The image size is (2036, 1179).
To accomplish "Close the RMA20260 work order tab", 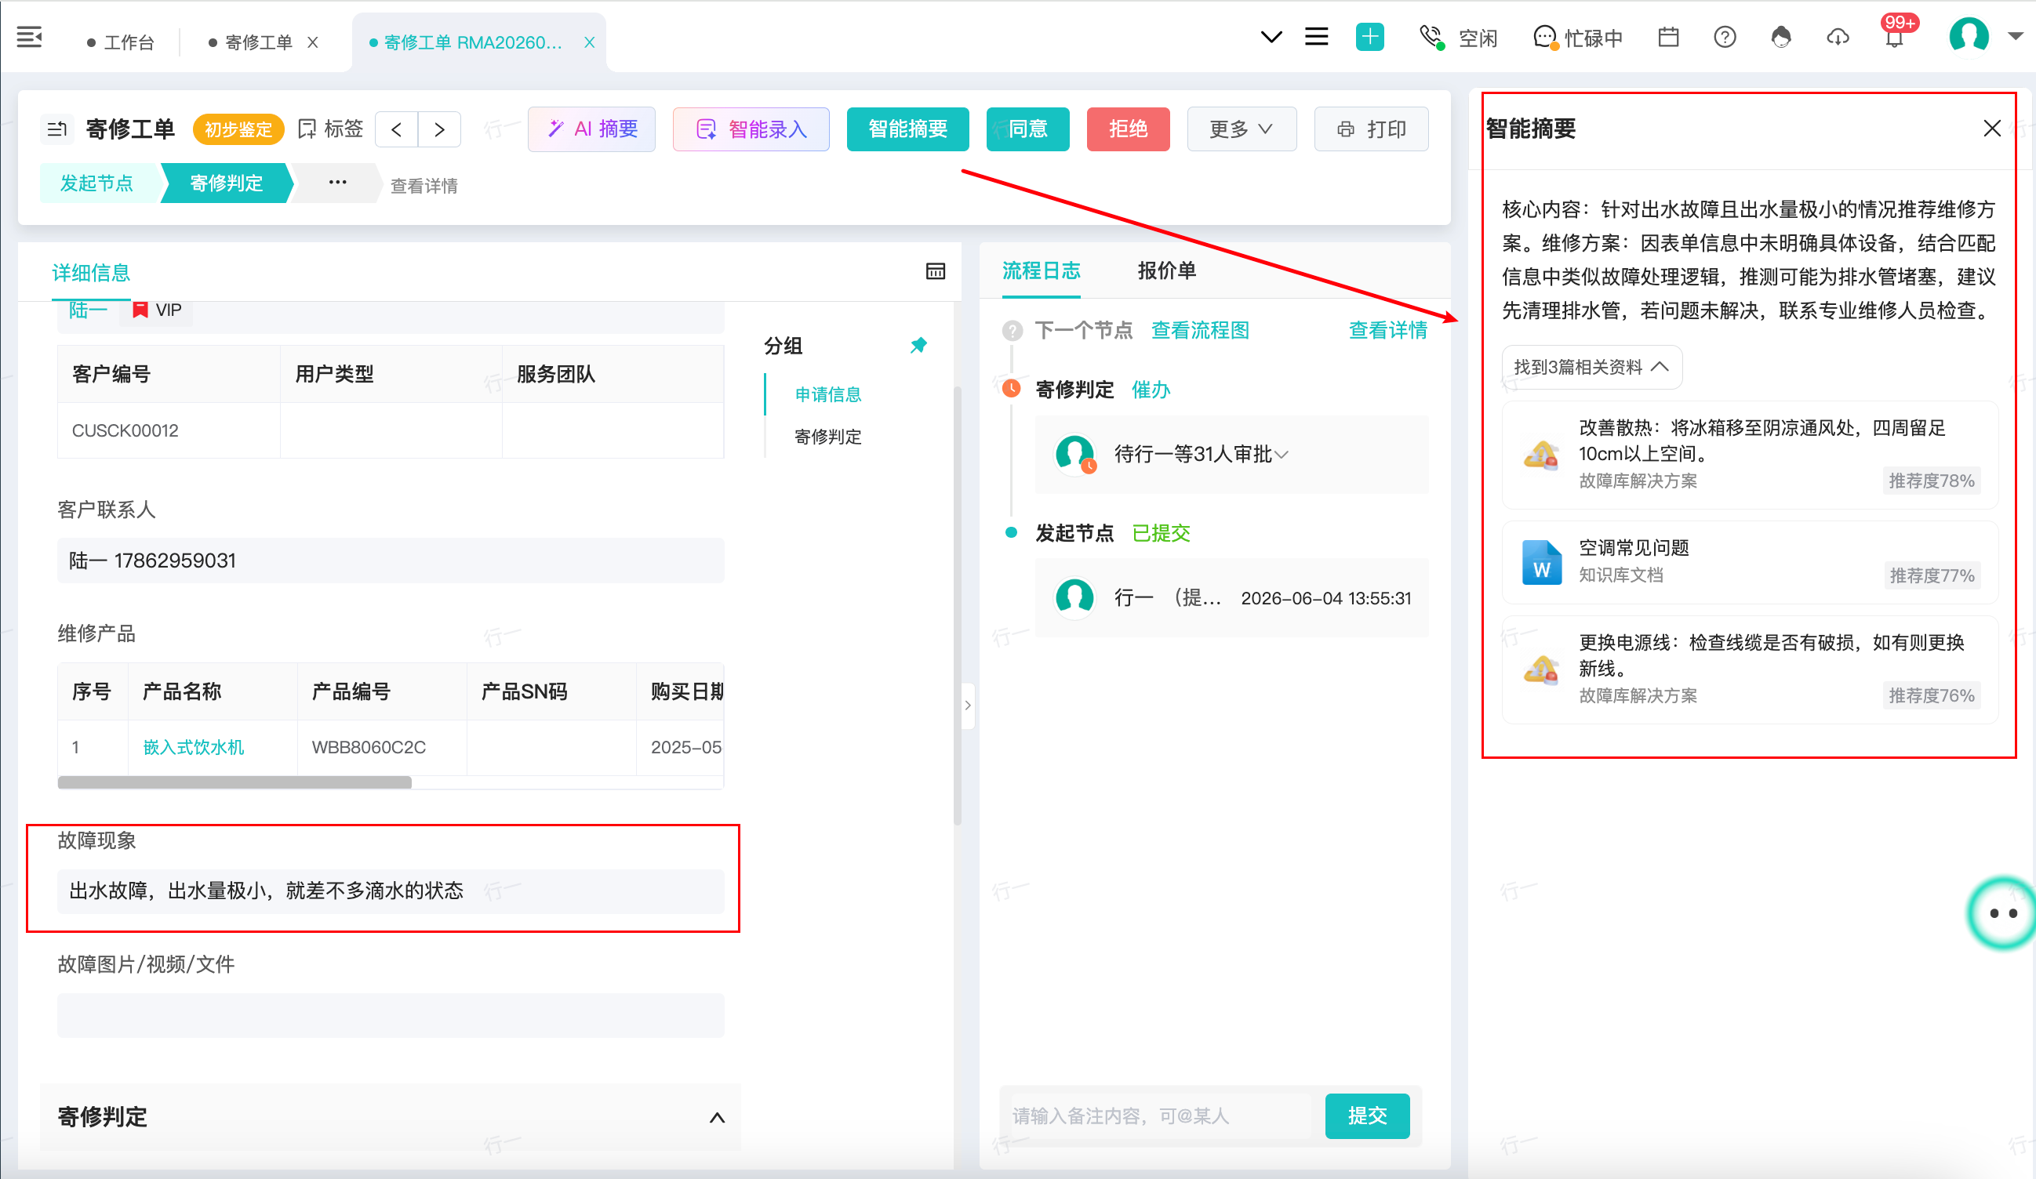I will [590, 42].
